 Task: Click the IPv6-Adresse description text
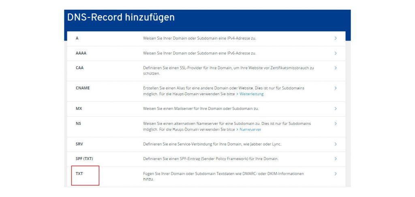199,53
